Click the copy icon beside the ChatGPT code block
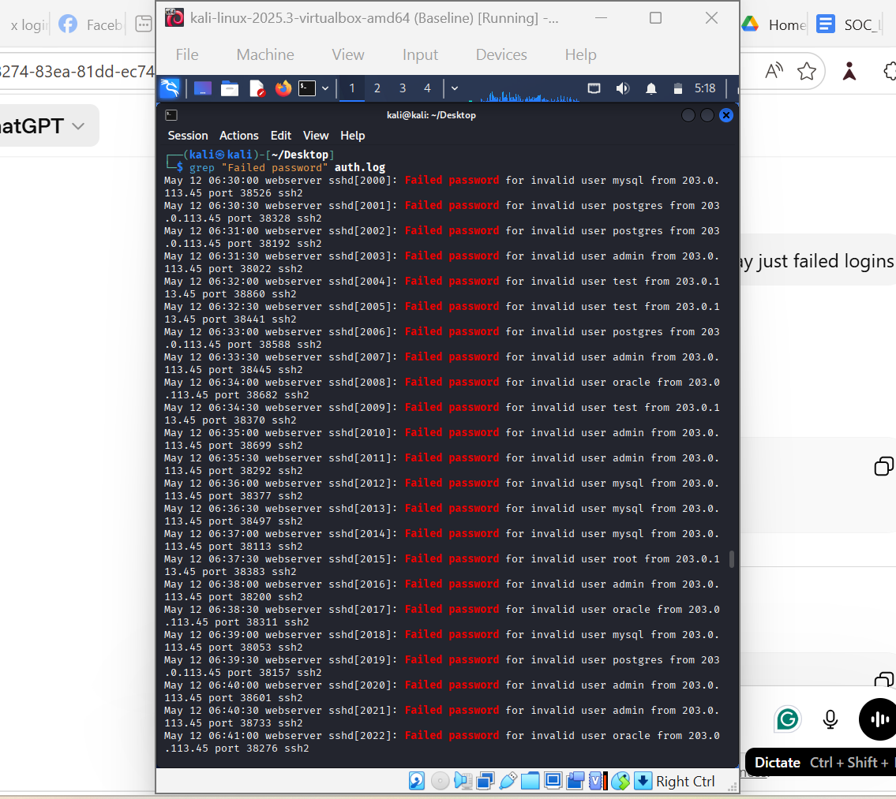Screen dimensions: 896x799 coord(883,466)
